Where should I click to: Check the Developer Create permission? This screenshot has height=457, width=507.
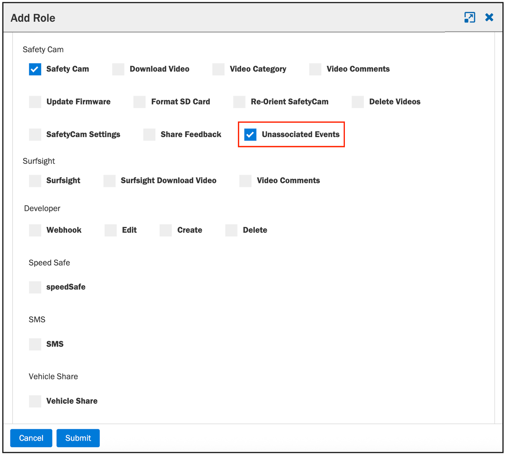pyautogui.click(x=166, y=230)
